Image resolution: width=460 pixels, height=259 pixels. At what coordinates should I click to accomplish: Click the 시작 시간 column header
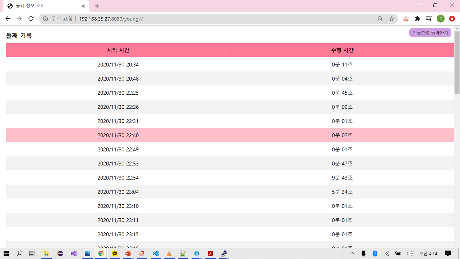(x=118, y=50)
